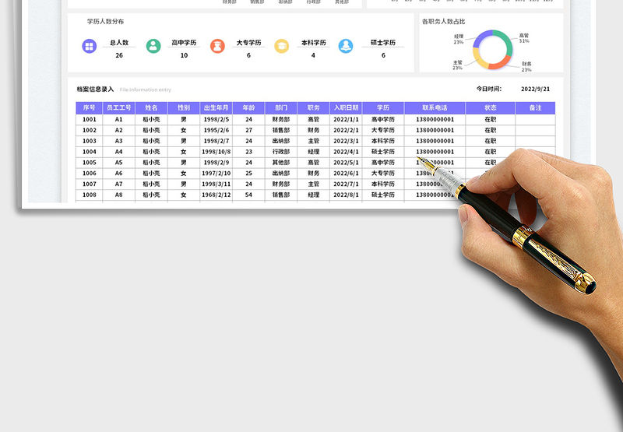
Task: Click the today's date cell 2022/9/21
Action: (x=535, y=90)
